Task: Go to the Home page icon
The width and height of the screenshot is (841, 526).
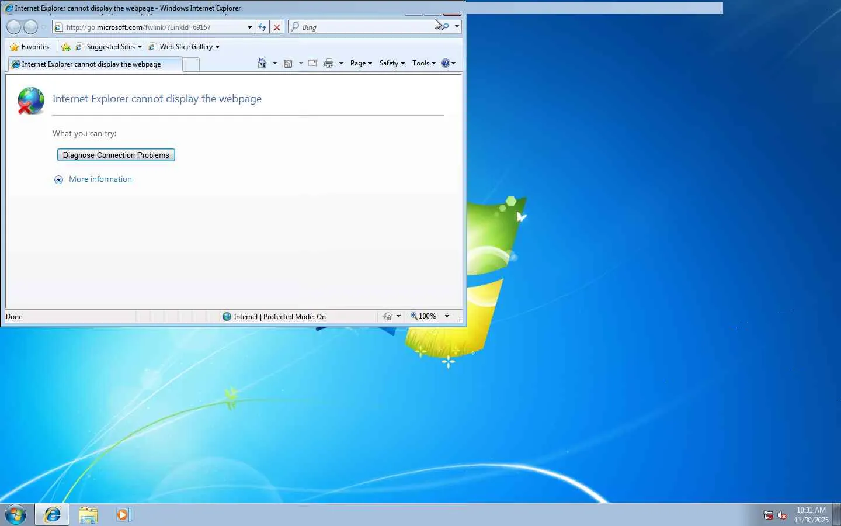Action: tap(262, 63)
